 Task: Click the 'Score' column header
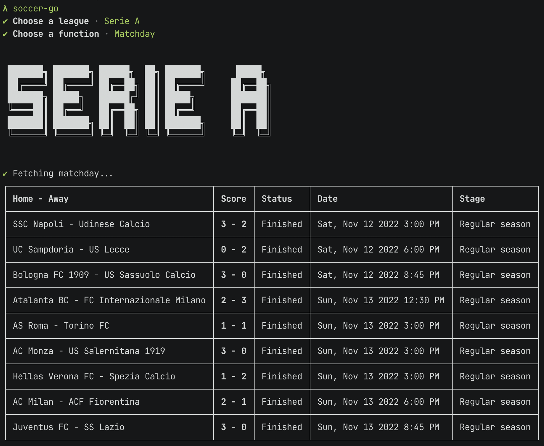pyautogui.click(x=234, y=199)
